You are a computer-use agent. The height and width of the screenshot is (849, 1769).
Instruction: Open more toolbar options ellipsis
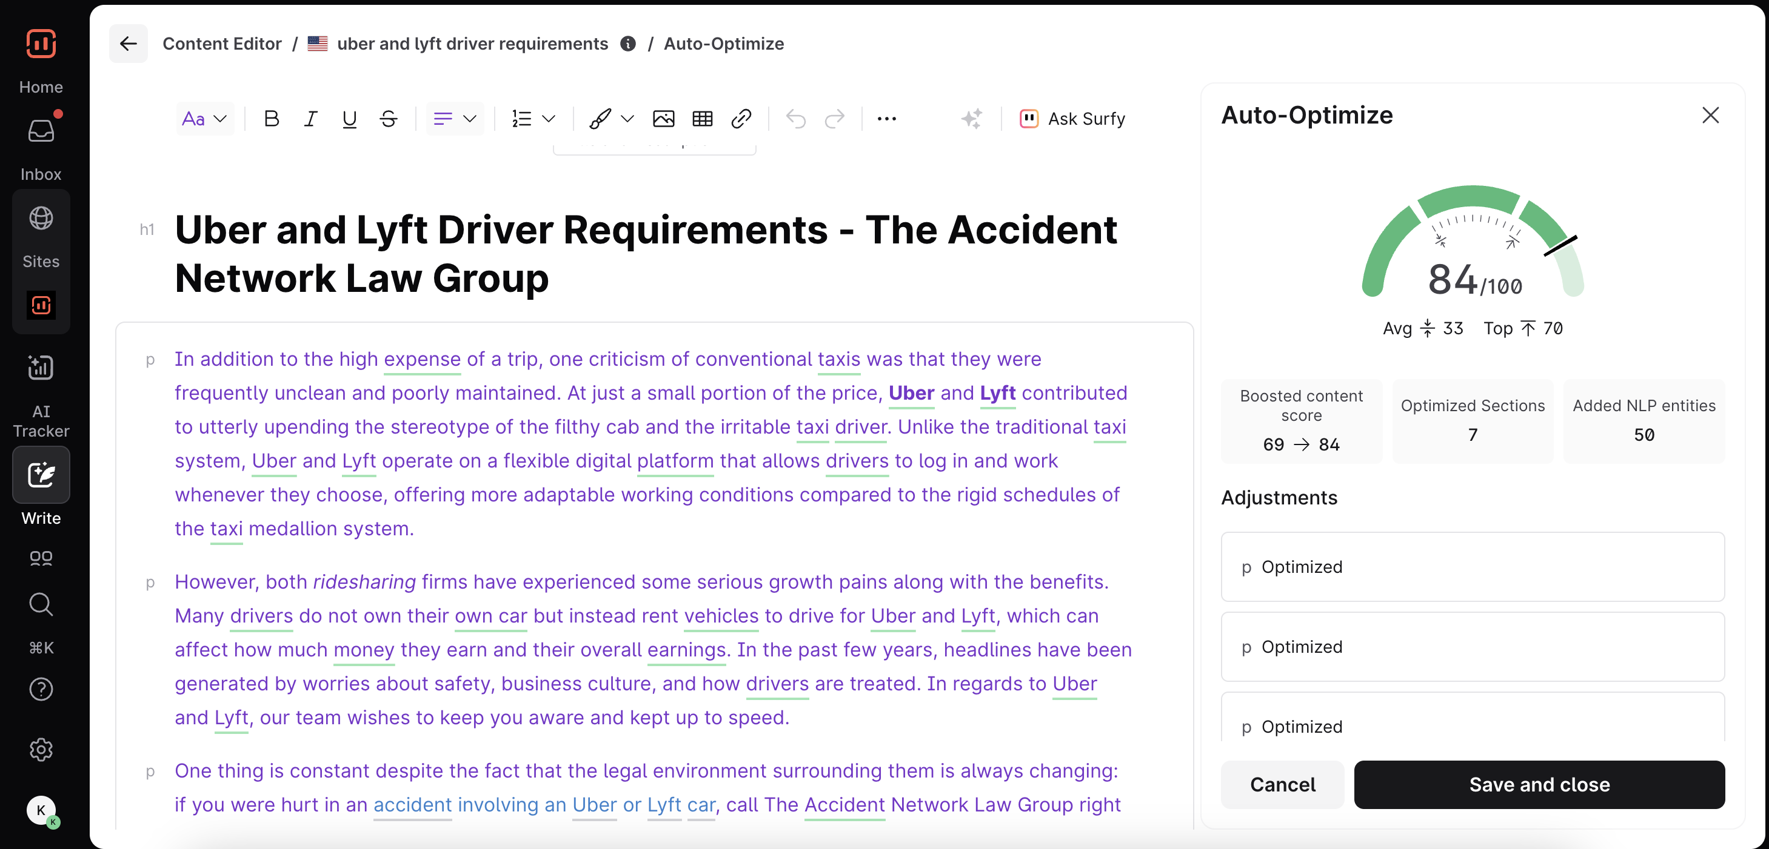point(886,119)
